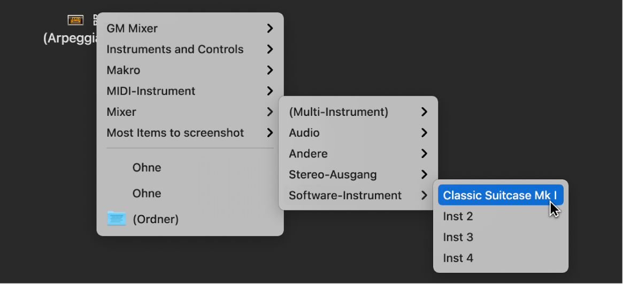Viewport: 623px width, 284px height.
Task: Expand the (Multi-Instrument) submenu chevron
Action: pyautogui.click(x=424, y=112)
